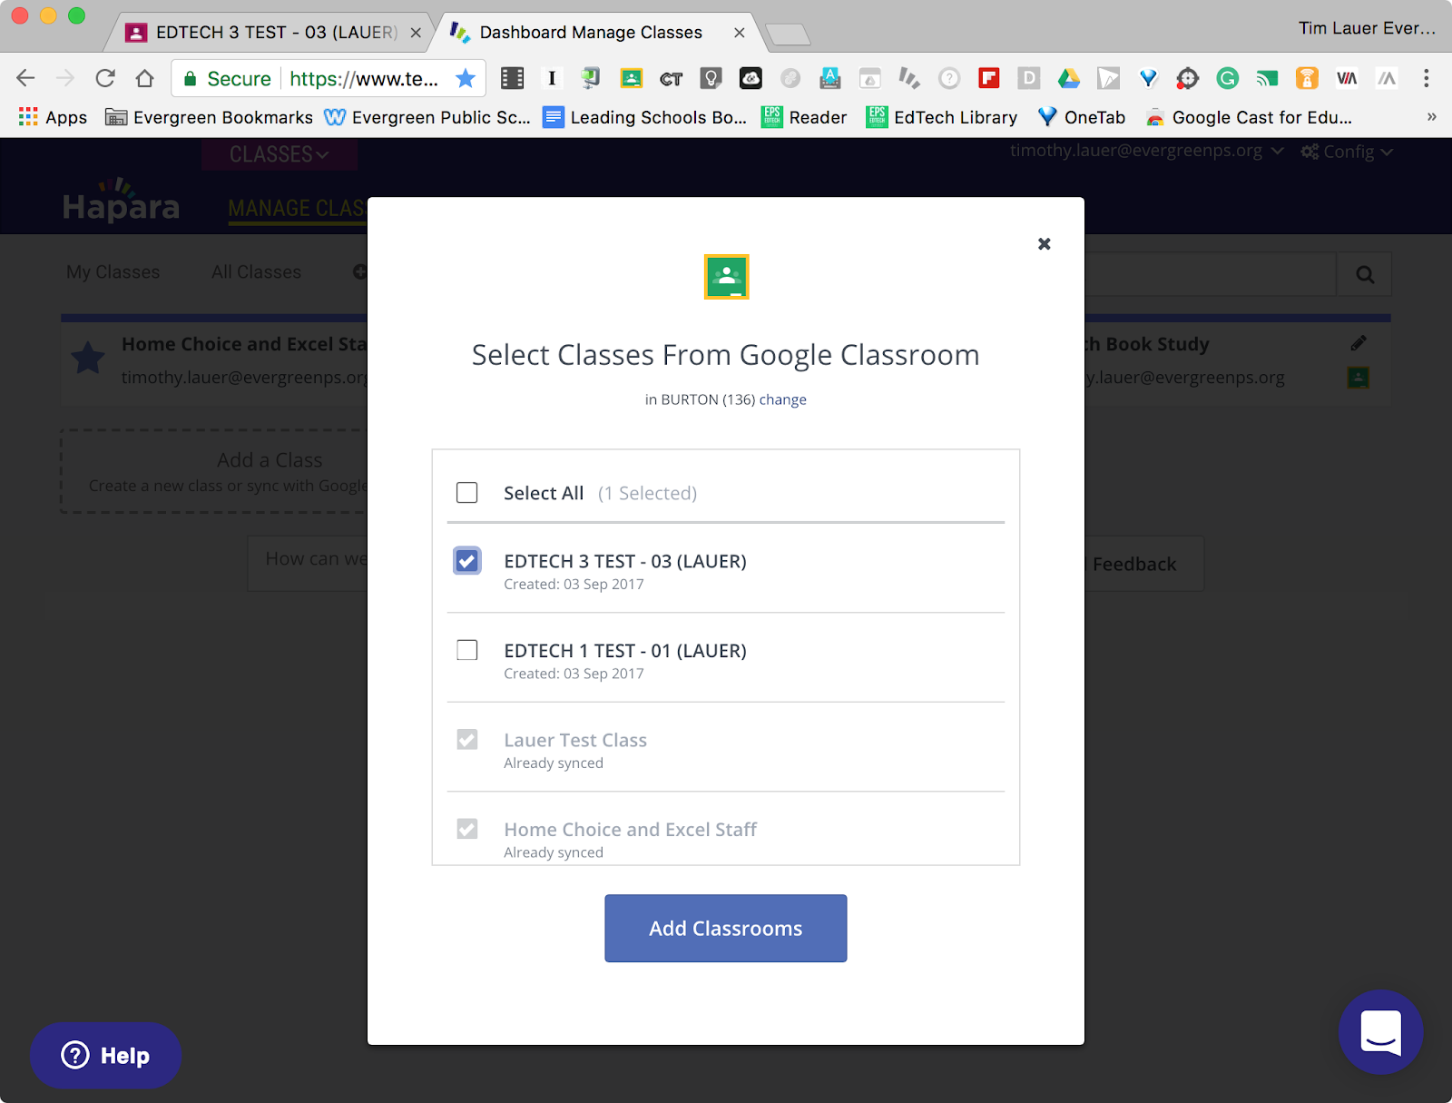
Task: Open a new browser tab
Action: point(788,34)
